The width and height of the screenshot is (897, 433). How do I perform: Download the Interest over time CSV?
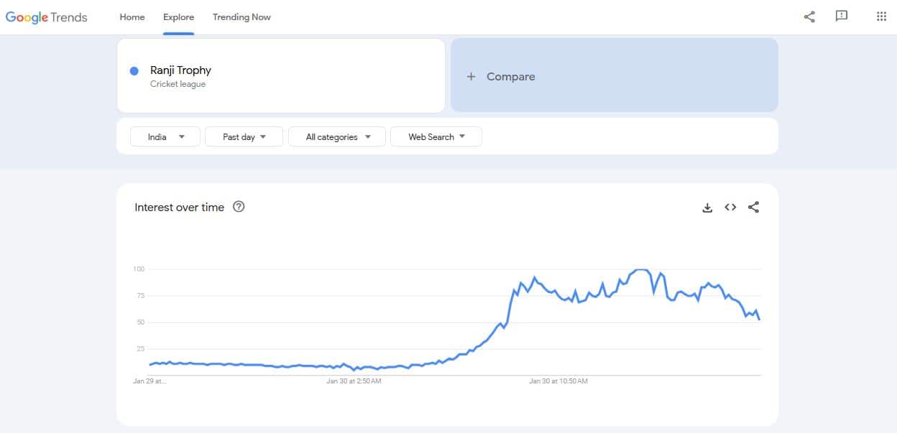(x=707, y=208)
